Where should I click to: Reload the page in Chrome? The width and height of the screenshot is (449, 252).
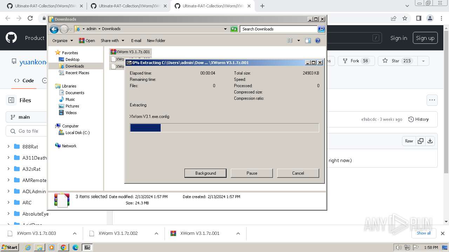pyautogui.click(x=30, y=18)
